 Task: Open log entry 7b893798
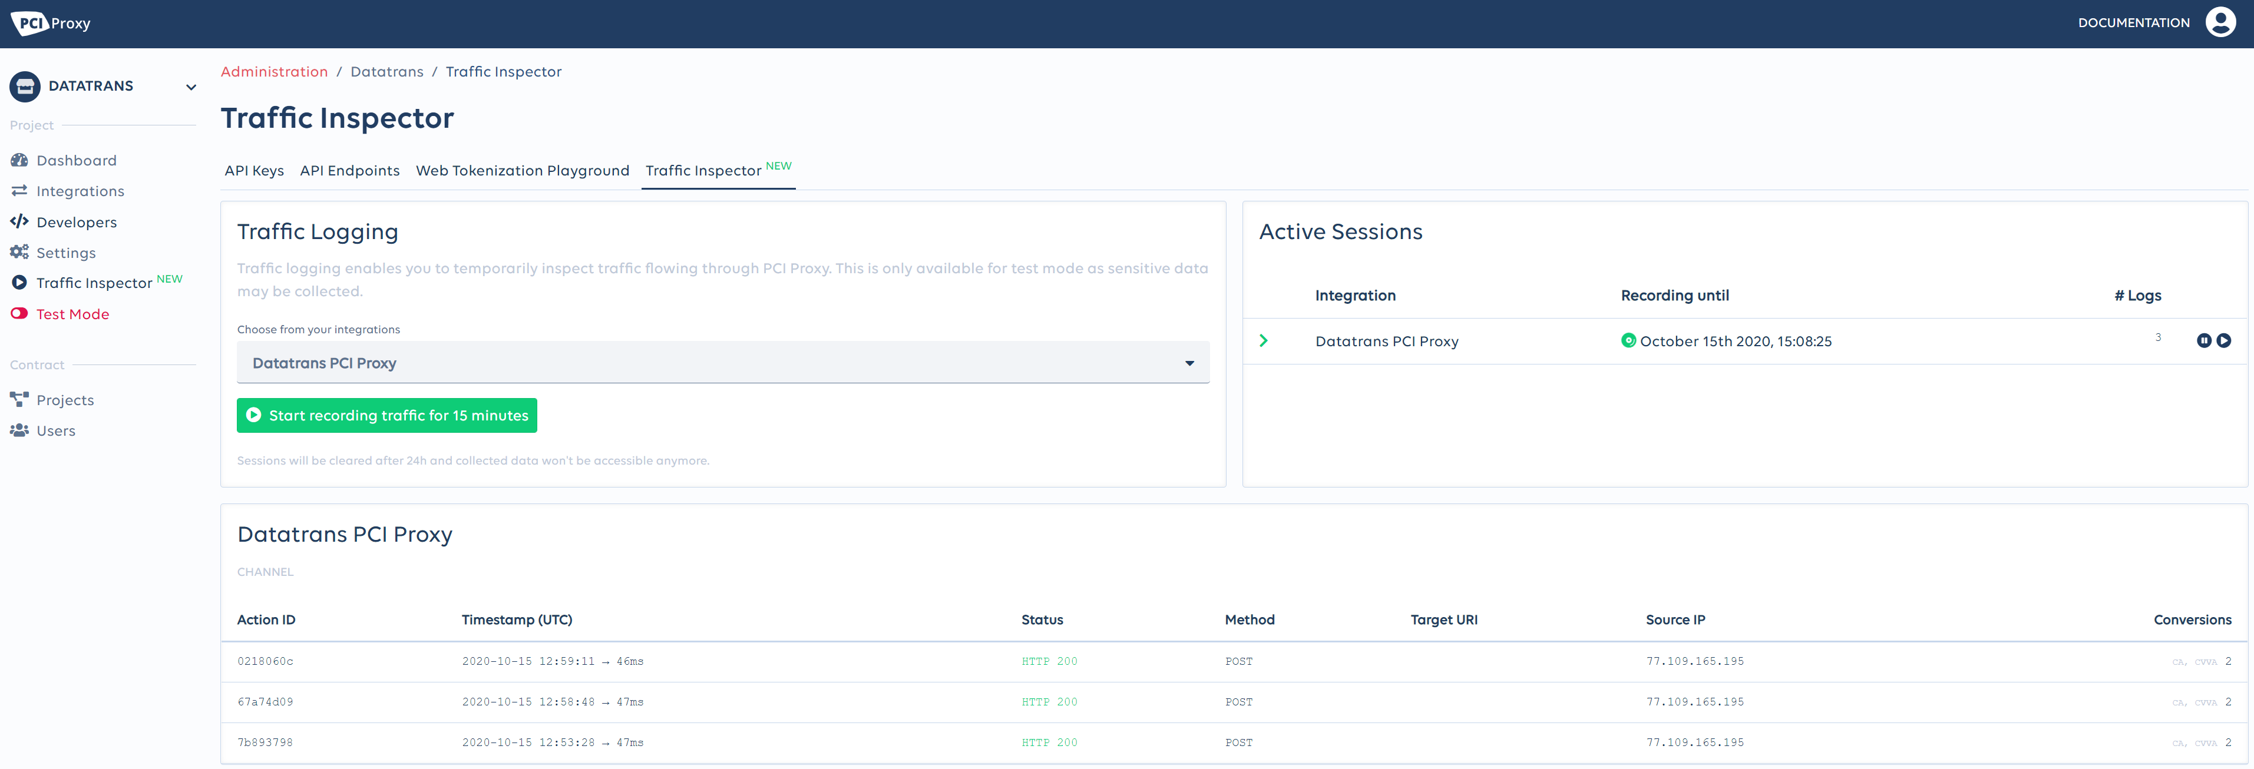point(265,743)
